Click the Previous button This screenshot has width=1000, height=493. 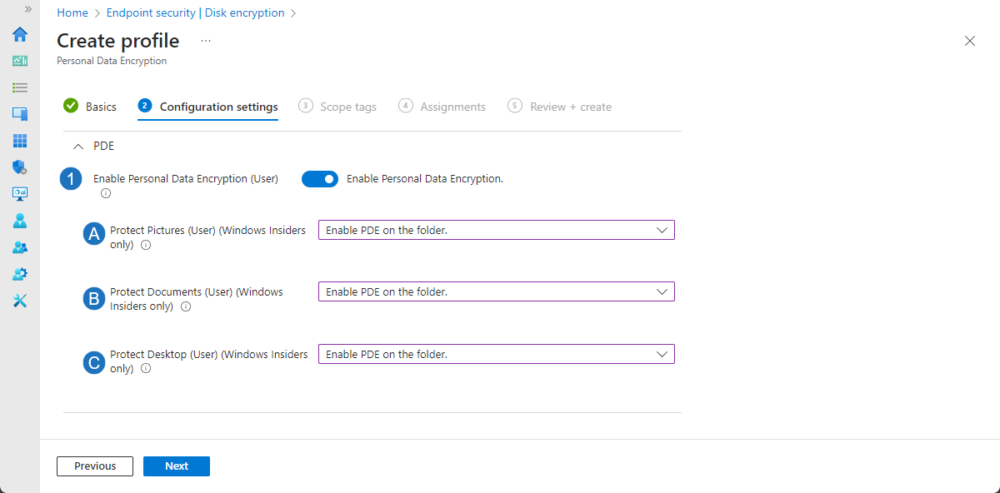point(95,466)
